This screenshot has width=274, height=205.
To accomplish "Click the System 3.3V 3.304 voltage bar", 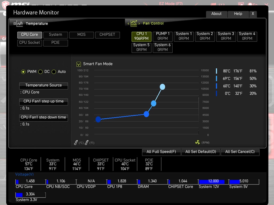I will click(x=30, y=195).
